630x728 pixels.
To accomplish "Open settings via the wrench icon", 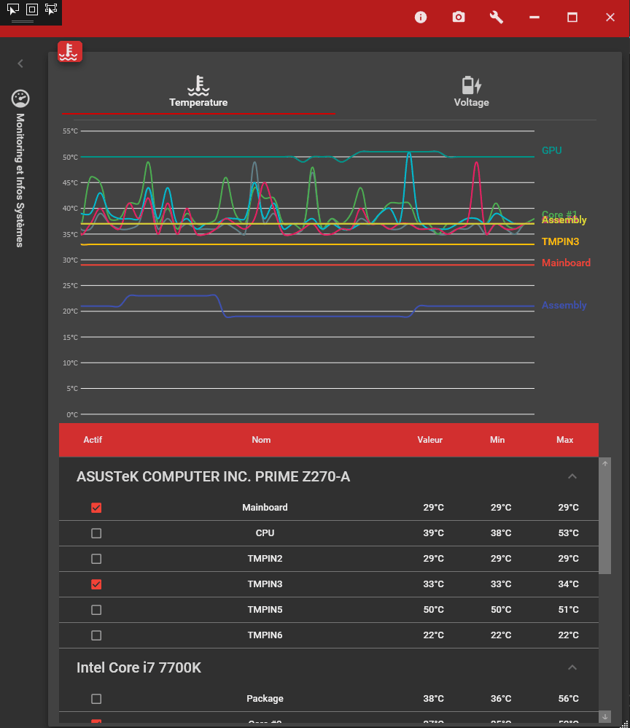I will tap(497, 17).
